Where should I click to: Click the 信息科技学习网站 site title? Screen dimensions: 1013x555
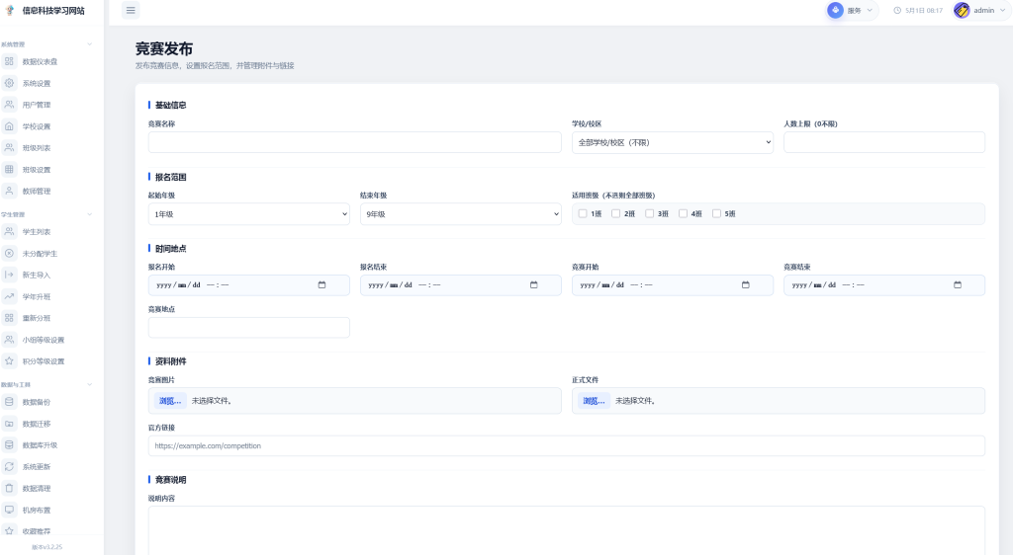click(53, 10)
